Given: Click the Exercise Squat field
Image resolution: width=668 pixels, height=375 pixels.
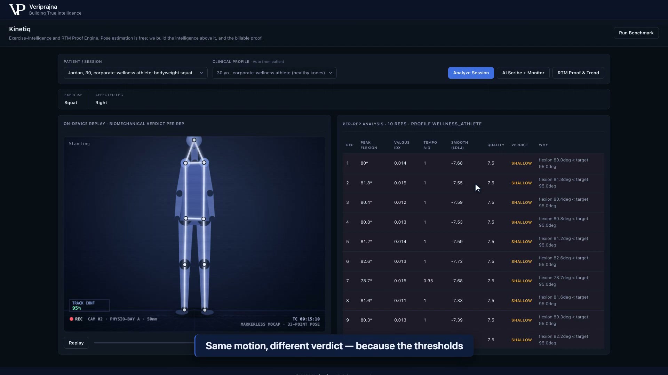Looking at the screenshot, I should click(73, 99).
